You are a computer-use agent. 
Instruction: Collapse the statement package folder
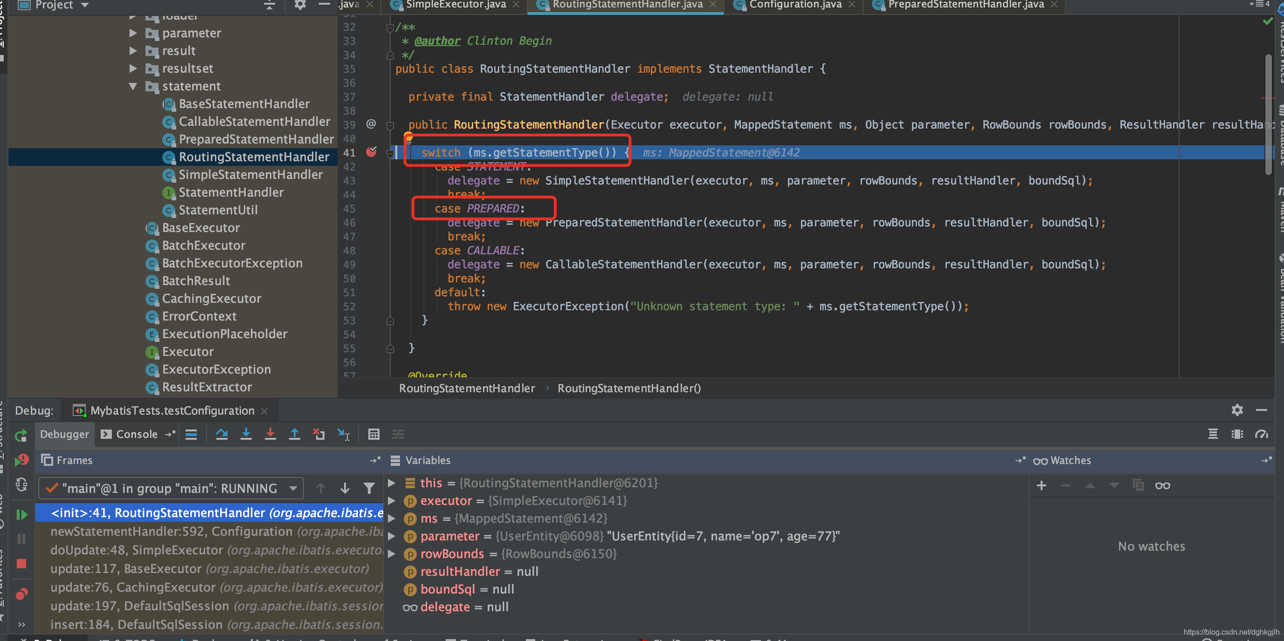point(132,86)
